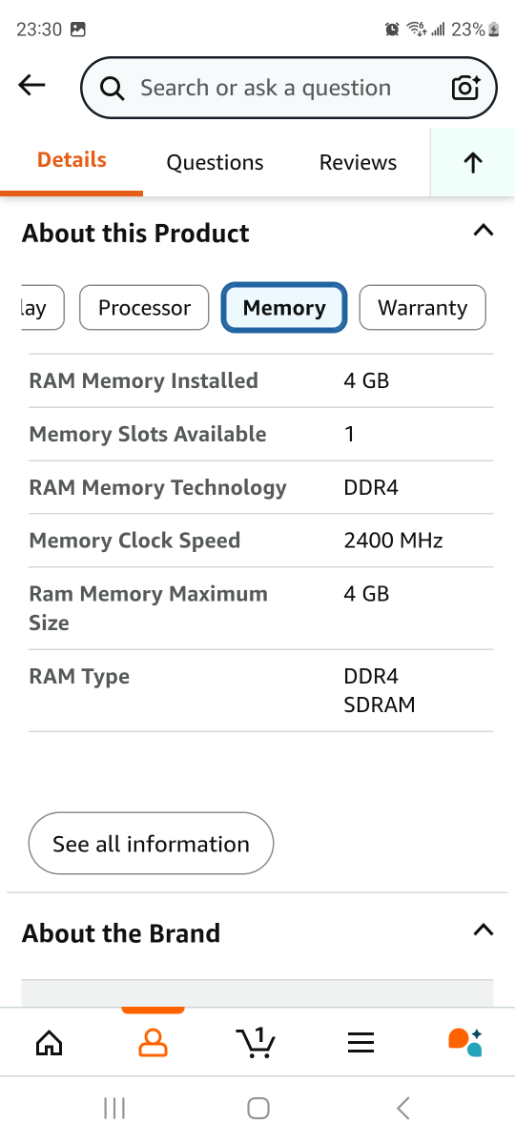Tap the back arrow icon
The width and height of the screenshot is (515, 1144).
31,87
